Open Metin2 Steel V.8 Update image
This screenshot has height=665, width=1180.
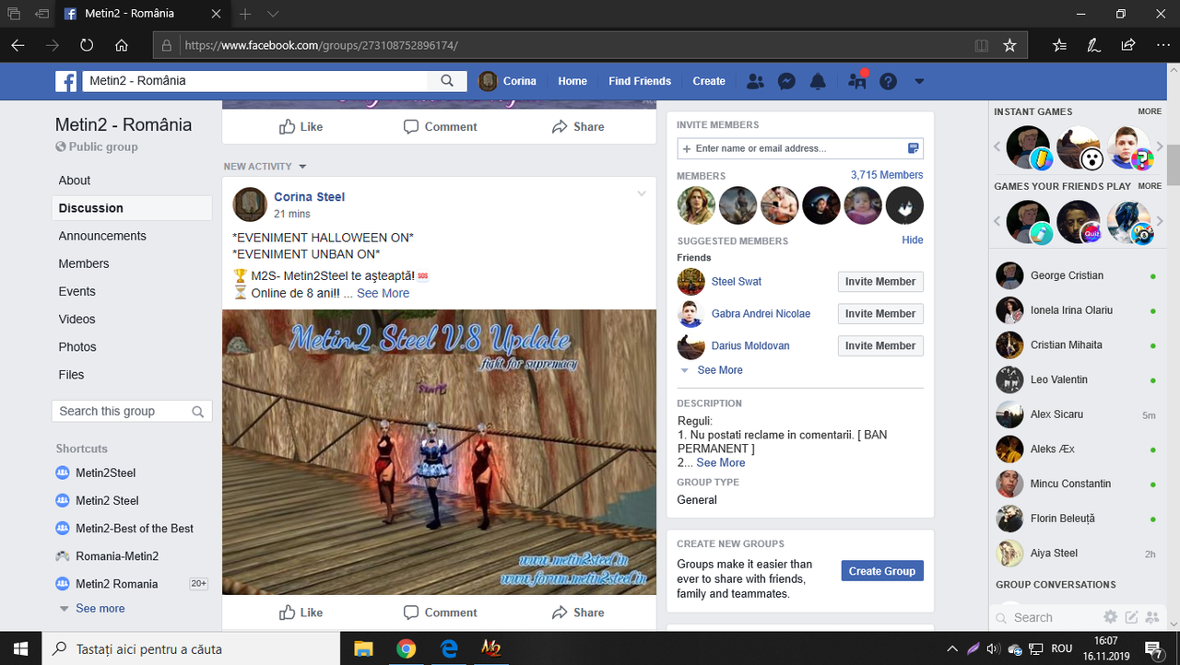point(439,452)
